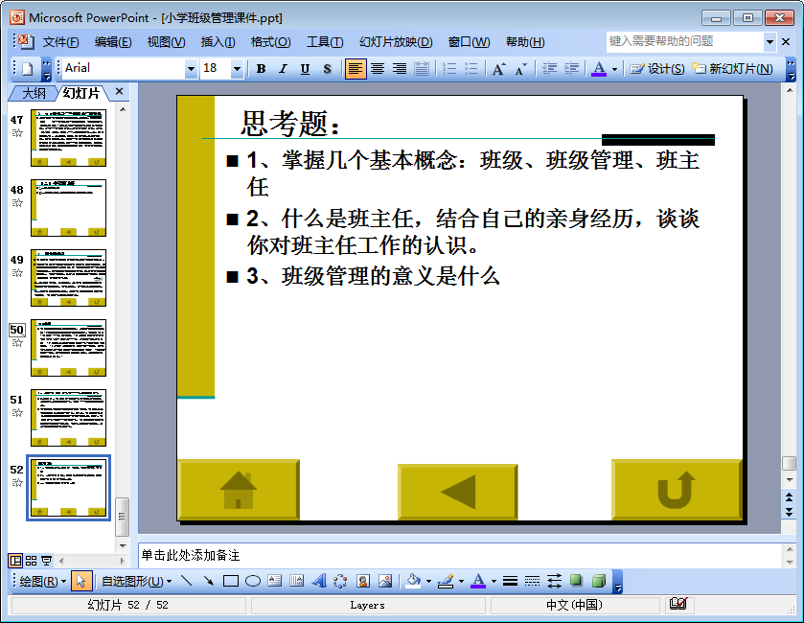
Task: Toggle underline formatting
Action: point(305,69)
